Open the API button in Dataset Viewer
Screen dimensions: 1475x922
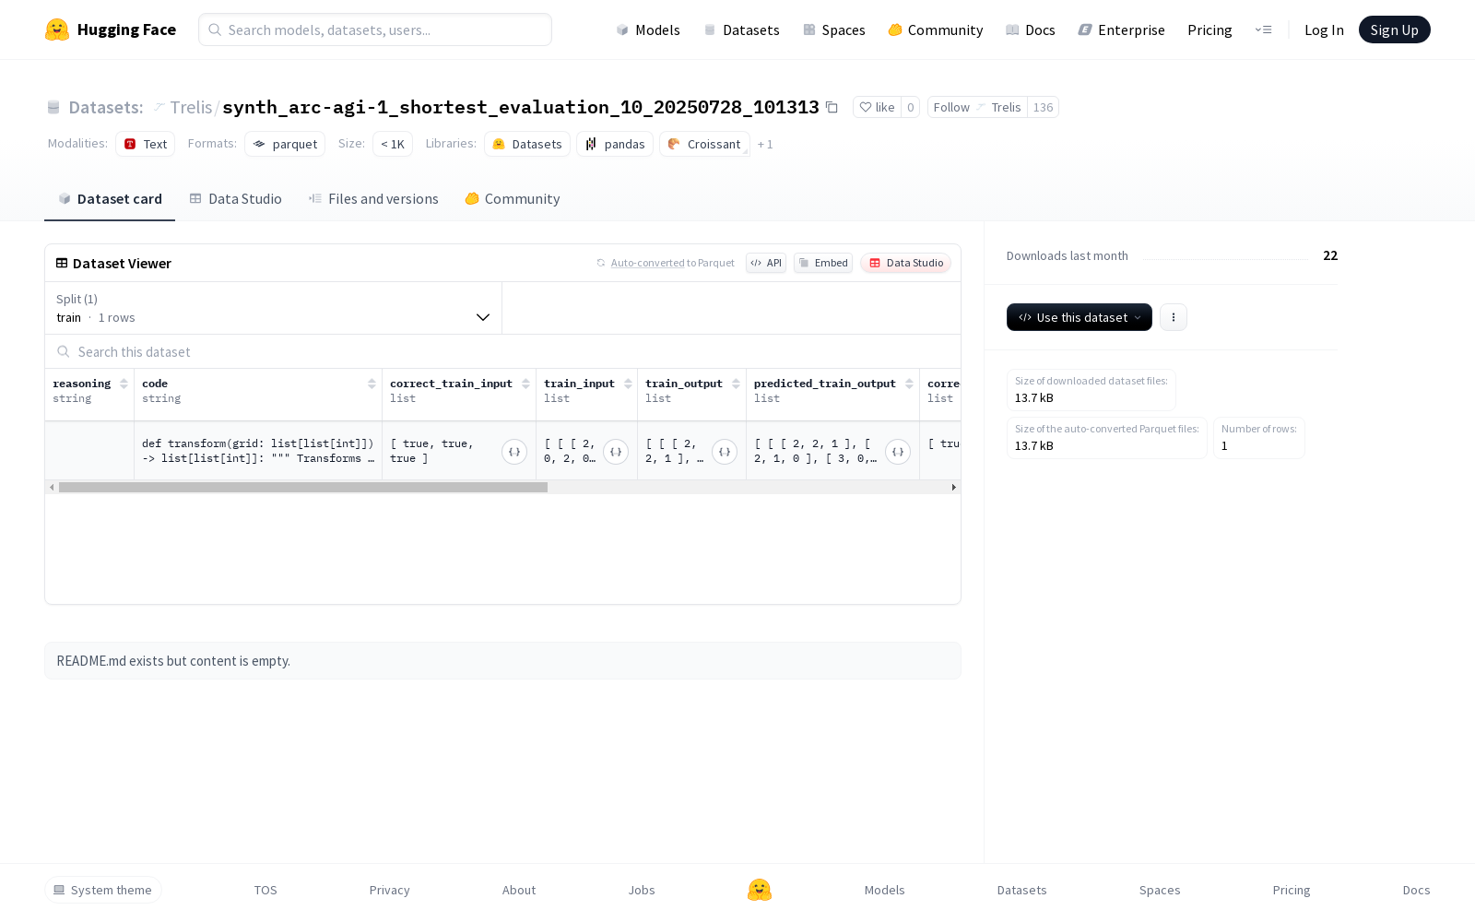766,263
